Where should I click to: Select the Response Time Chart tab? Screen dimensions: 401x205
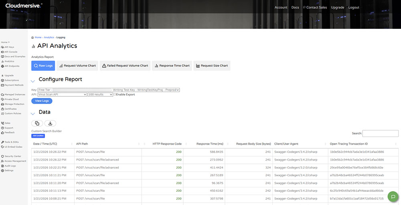172,66
